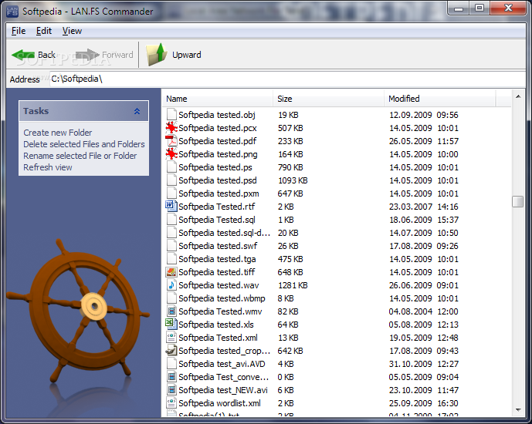Viewport: 532px width, 424px height.
Task: Click the Upward button label
Action: coord(187,55)
